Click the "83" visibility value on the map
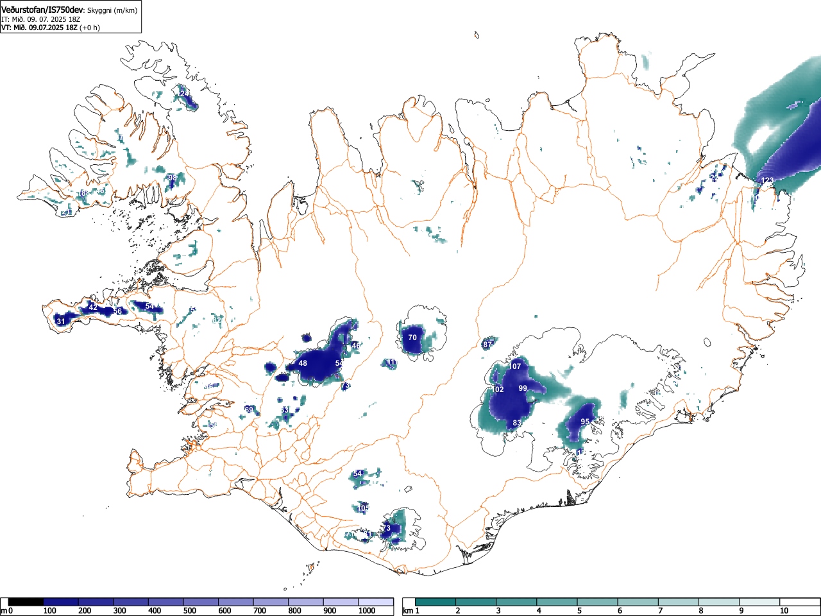Screen dimensions: 821x616 [x=517, y=423]
